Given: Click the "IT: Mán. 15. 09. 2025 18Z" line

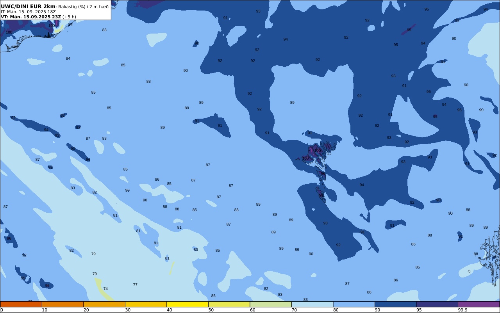Looking at the screenshot, I should [x=28, y=12].
